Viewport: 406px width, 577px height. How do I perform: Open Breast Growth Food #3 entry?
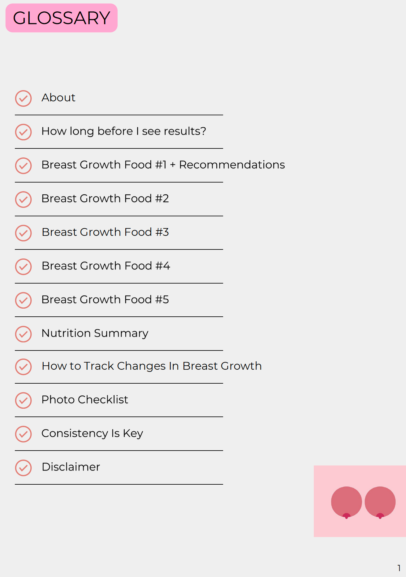coord(105,232)
